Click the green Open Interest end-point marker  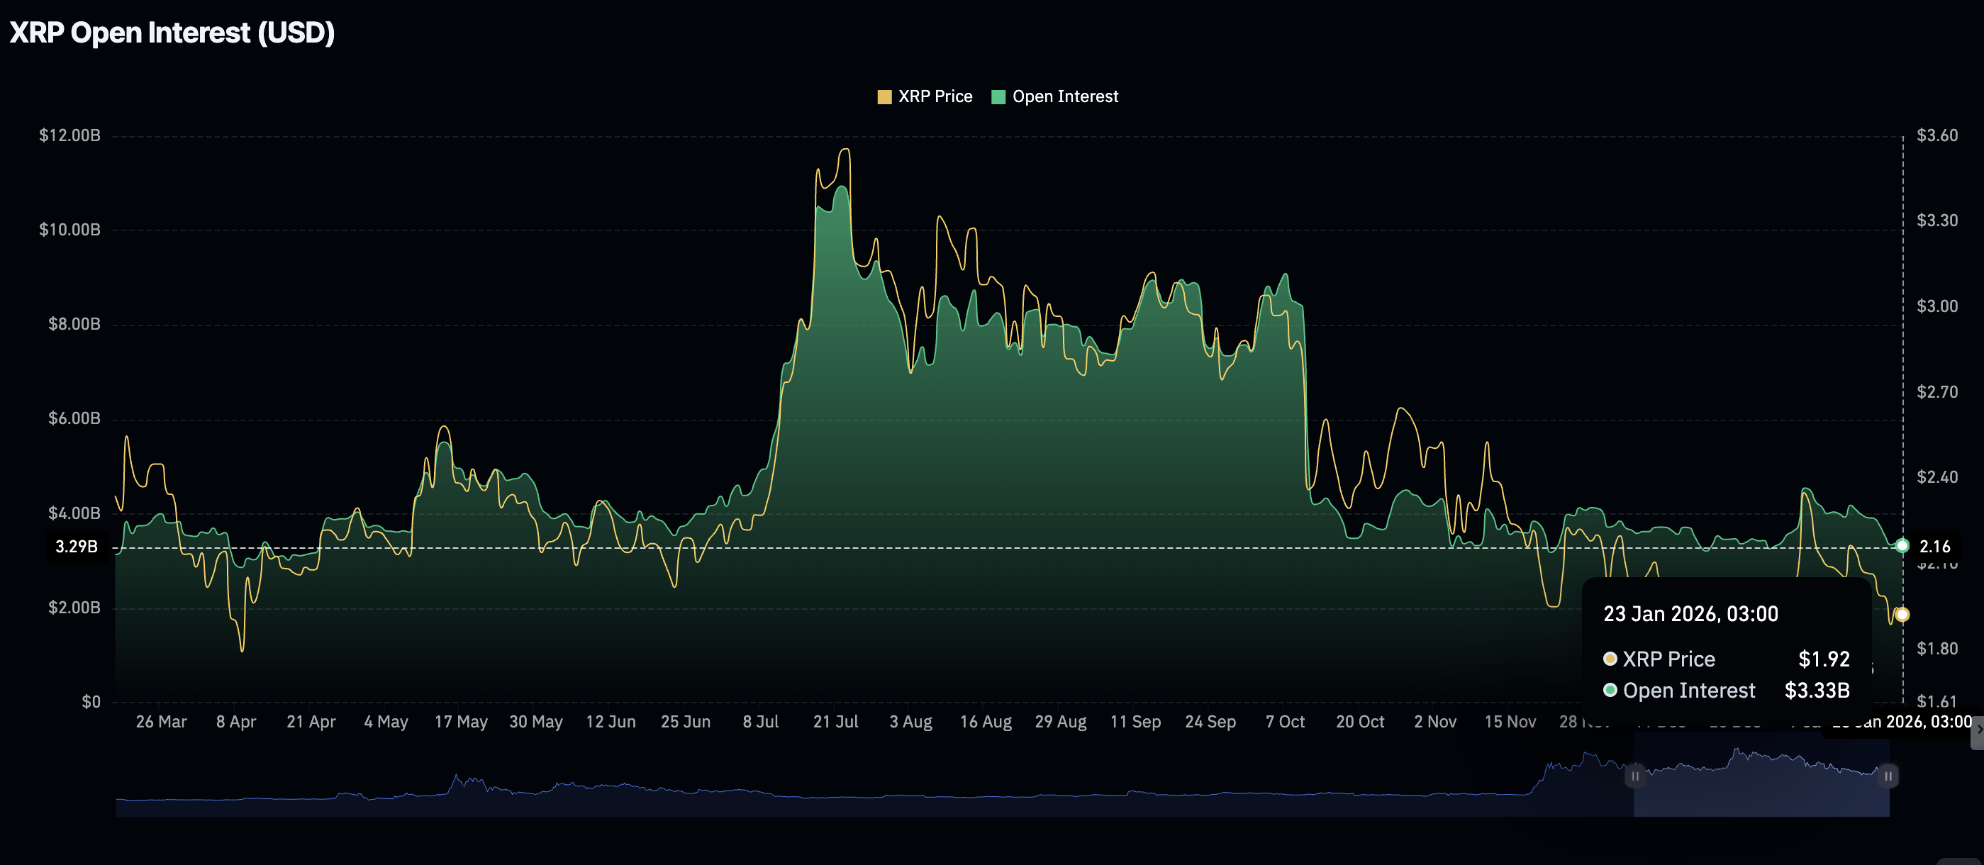tap(1902, 546)
